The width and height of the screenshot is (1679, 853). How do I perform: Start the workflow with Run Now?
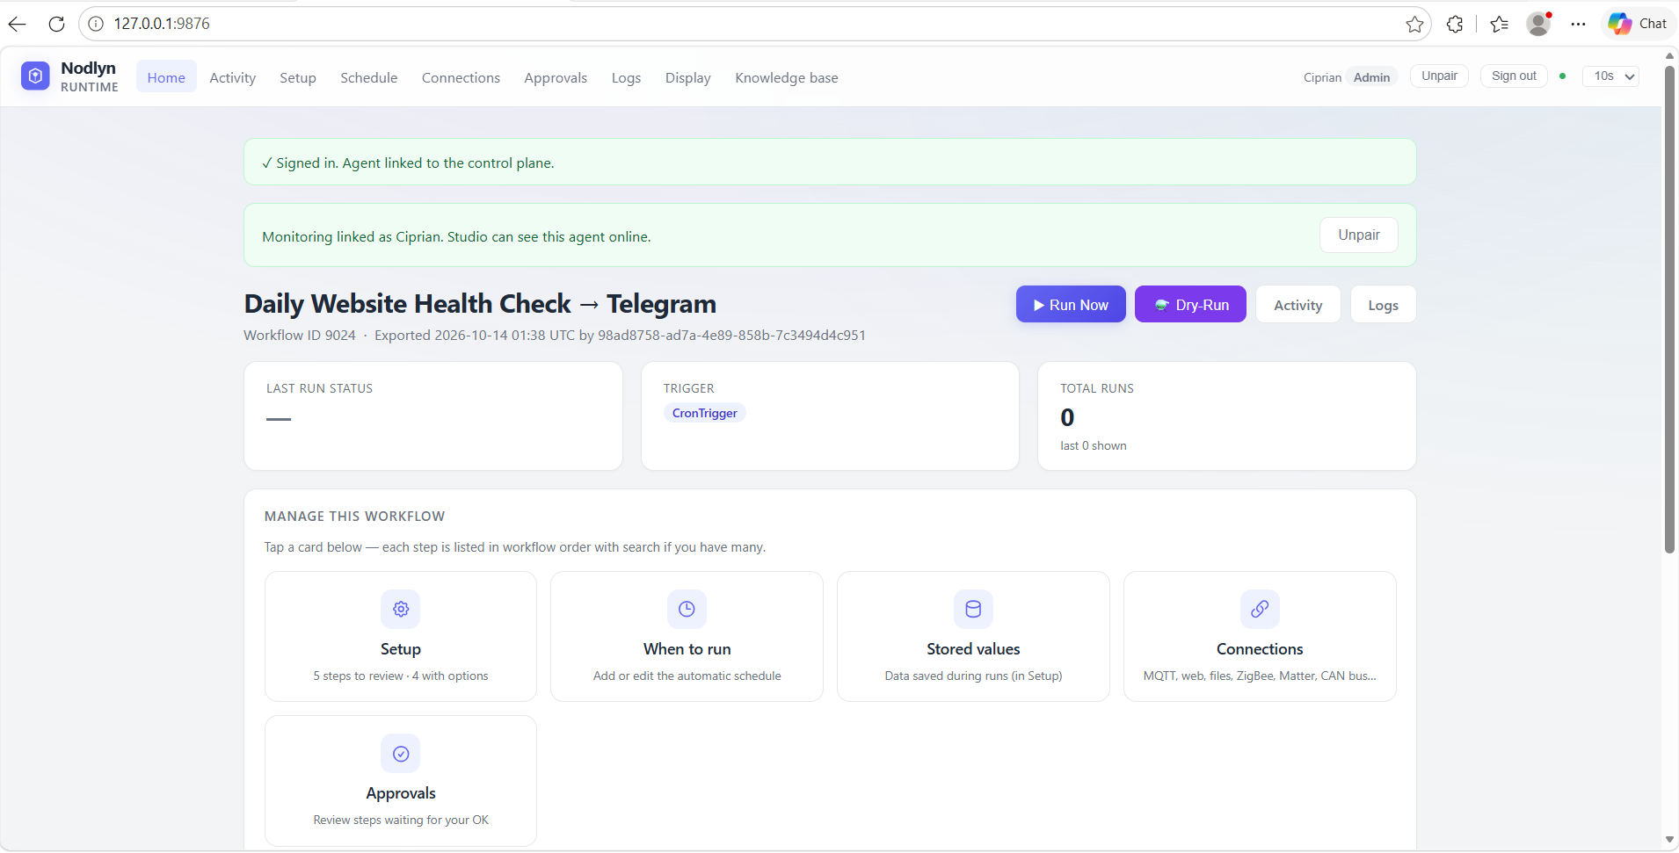[x=1071, y=305]
